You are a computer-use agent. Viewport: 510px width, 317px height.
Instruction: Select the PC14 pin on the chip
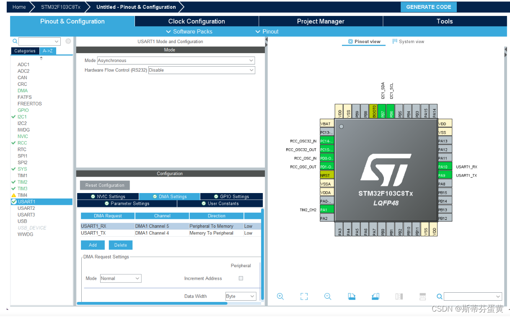[327, 141]
